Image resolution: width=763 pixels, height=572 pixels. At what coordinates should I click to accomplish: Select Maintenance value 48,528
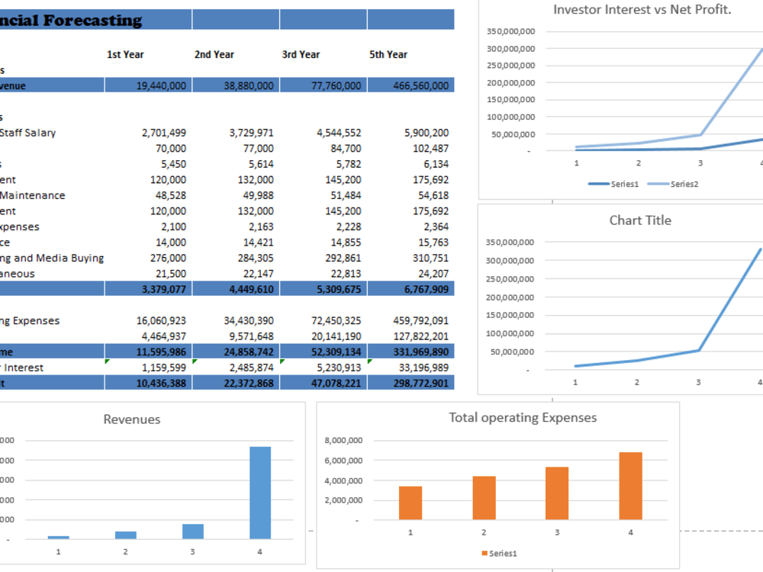[170, 195]
